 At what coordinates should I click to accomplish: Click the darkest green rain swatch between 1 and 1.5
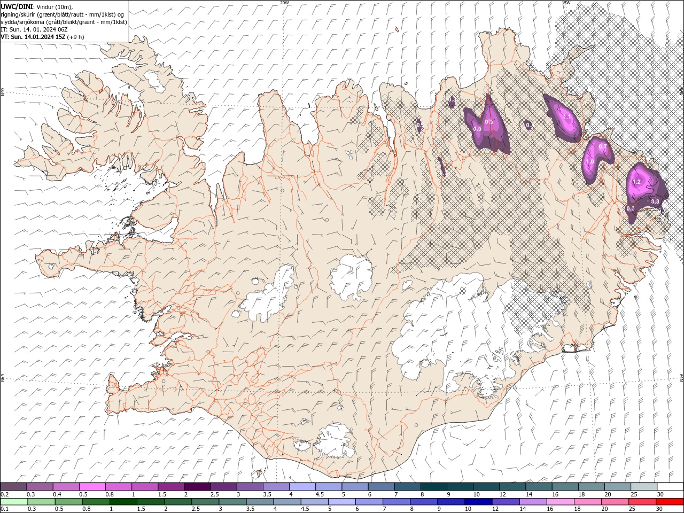pyautogui.click(x=123, y=502)
